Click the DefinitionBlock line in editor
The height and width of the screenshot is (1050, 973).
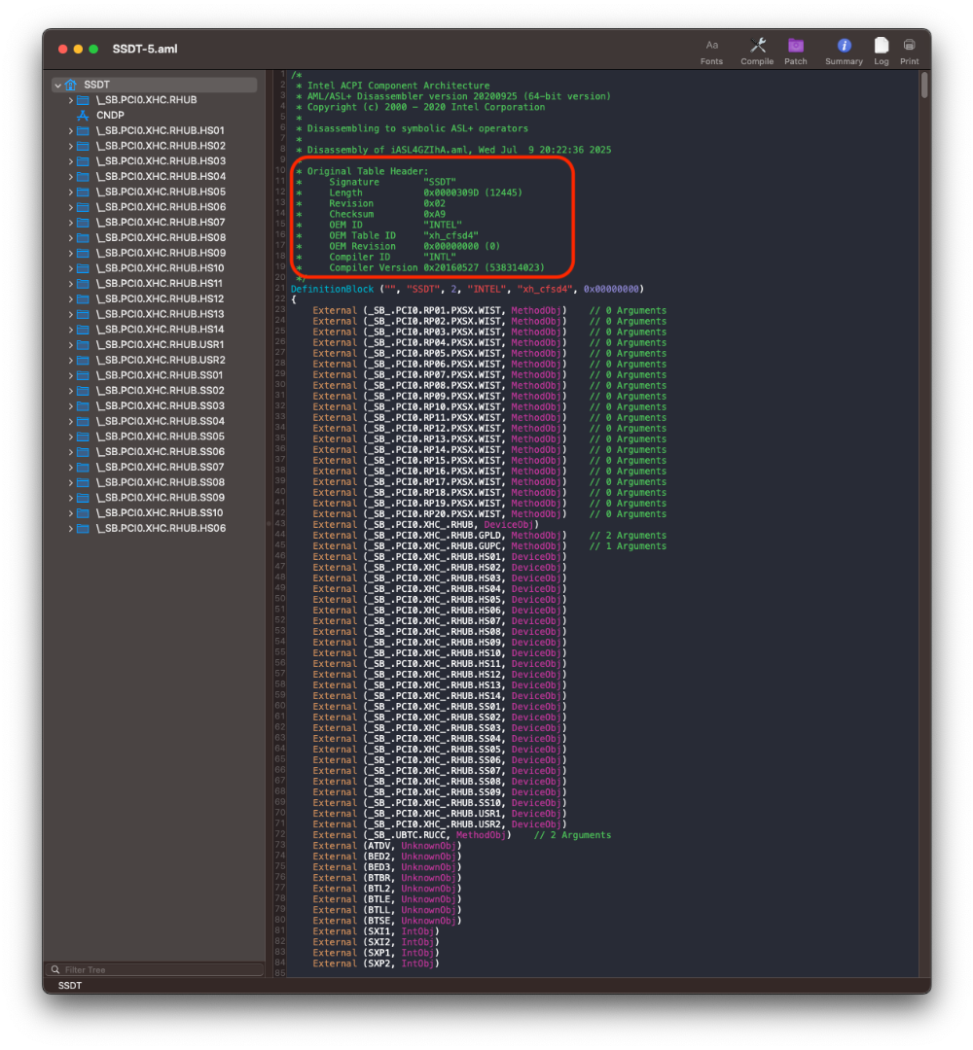click(x=467, y=289)
